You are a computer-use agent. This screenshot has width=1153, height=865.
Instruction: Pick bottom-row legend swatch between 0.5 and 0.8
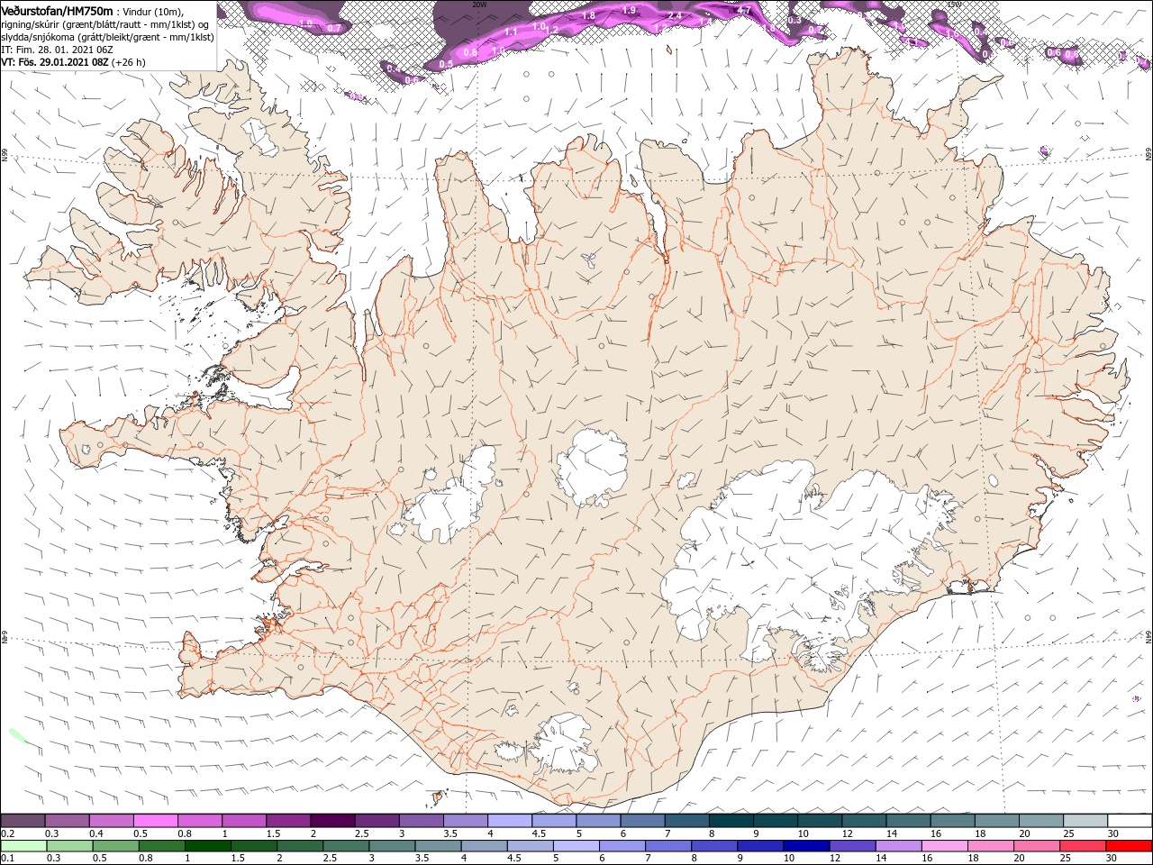coord(115,846)
